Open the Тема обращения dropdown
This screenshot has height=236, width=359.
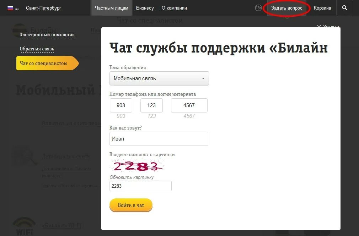pyautogui.click(x=159, y=78)
